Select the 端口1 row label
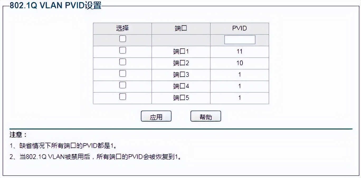This screenshot has width=361, height=178. point(180,51)
